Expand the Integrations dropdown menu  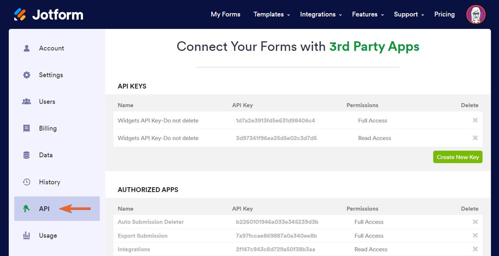click(320, 14)
